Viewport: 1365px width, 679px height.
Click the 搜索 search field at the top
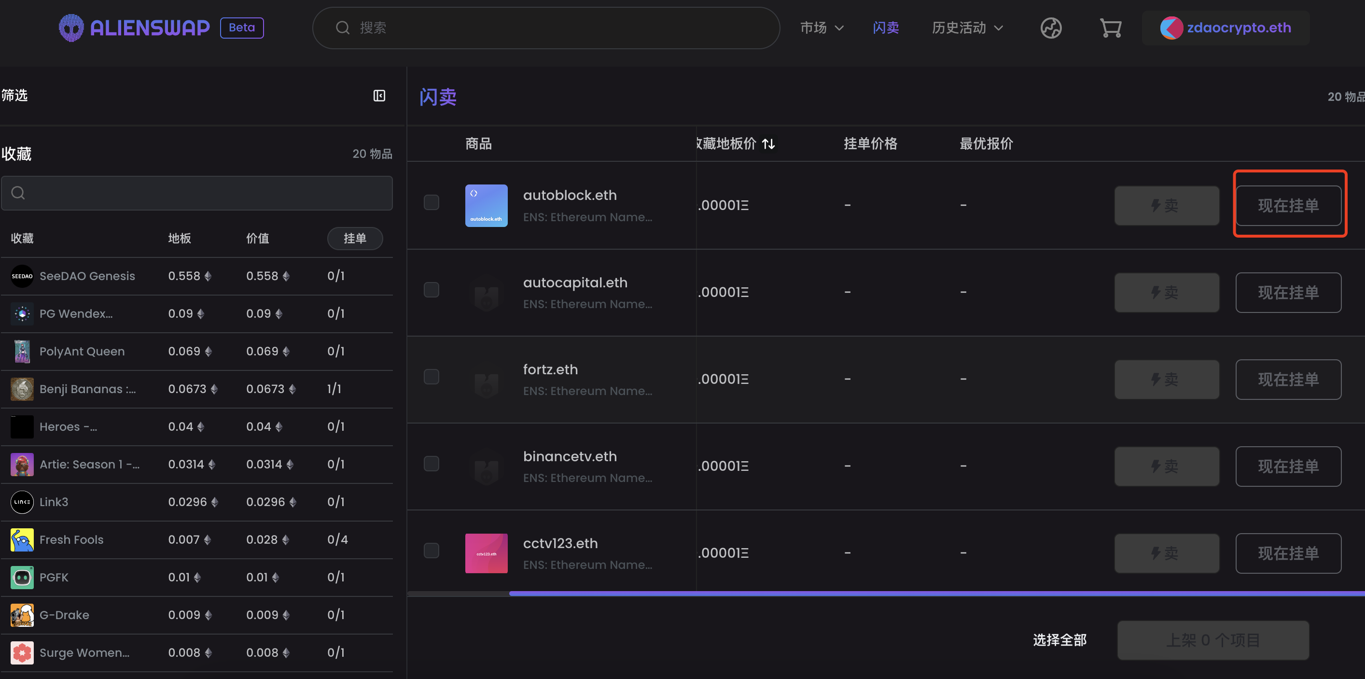pos(545,28)
